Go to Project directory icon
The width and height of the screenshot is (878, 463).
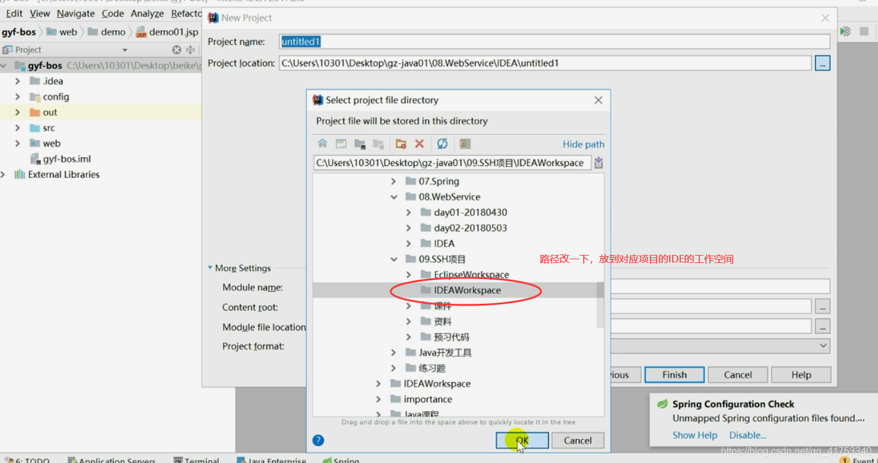click(x=360, y=144)
